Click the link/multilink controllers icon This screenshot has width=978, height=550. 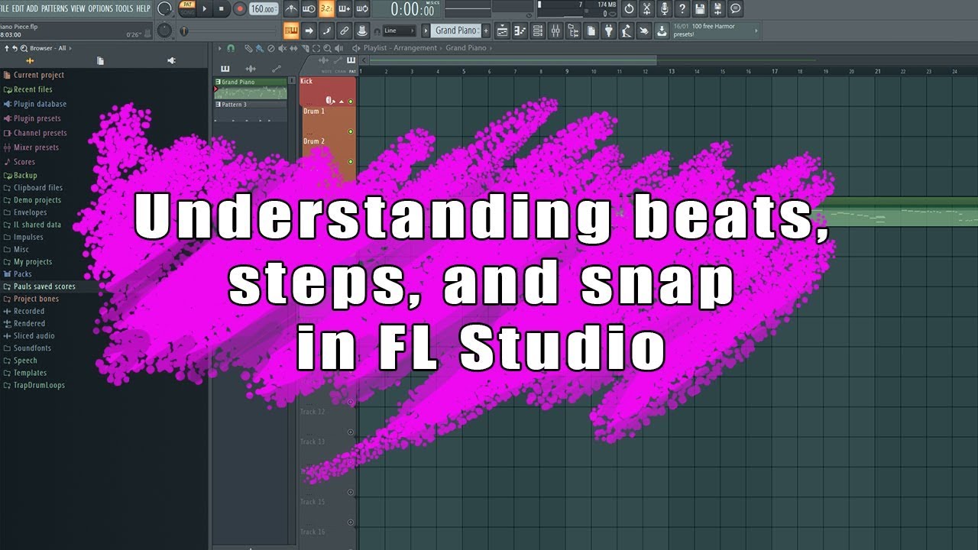(344, 31)
